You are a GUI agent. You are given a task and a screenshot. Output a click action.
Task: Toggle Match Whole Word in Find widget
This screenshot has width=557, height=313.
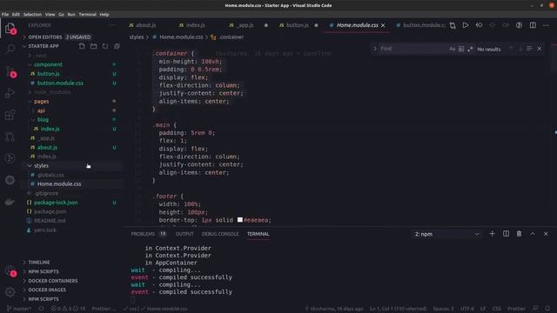pyautogui.click(x=461, y=49)
